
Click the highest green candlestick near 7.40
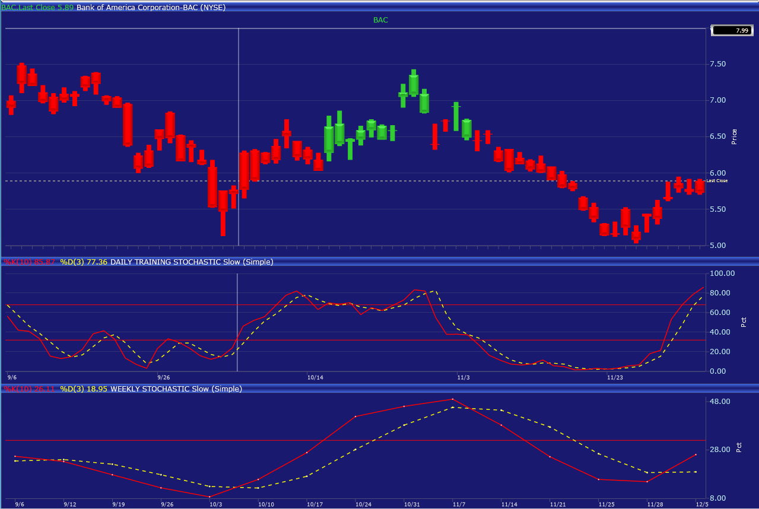(x=414, y=83)
